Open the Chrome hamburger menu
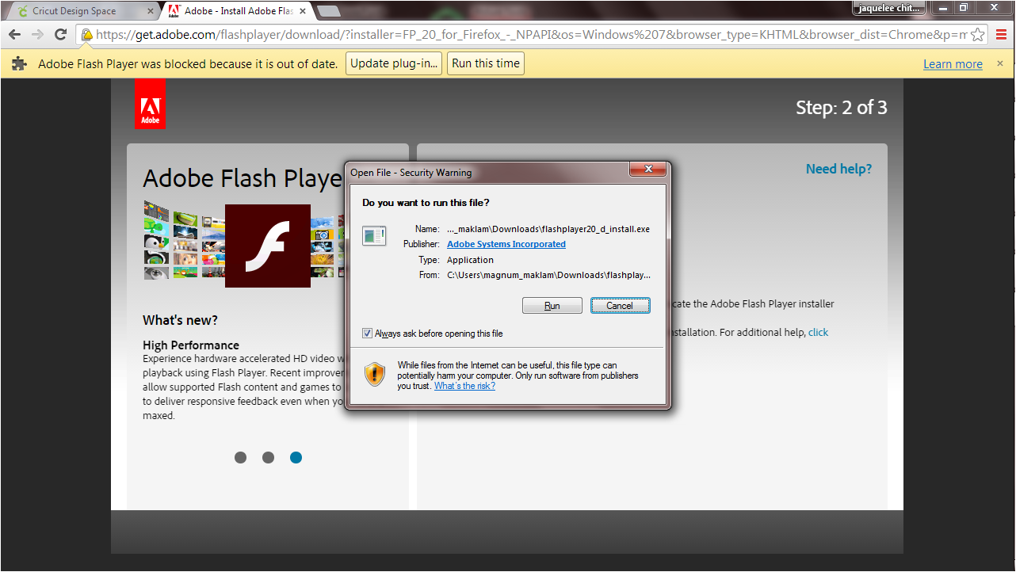The image size is (1016, 572). tap(1002, 35)
